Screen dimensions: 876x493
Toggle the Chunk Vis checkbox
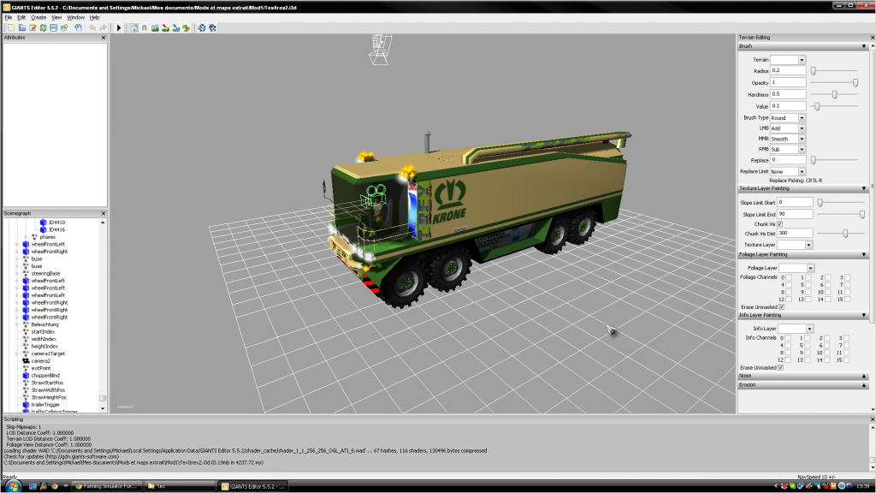[780, 224]
